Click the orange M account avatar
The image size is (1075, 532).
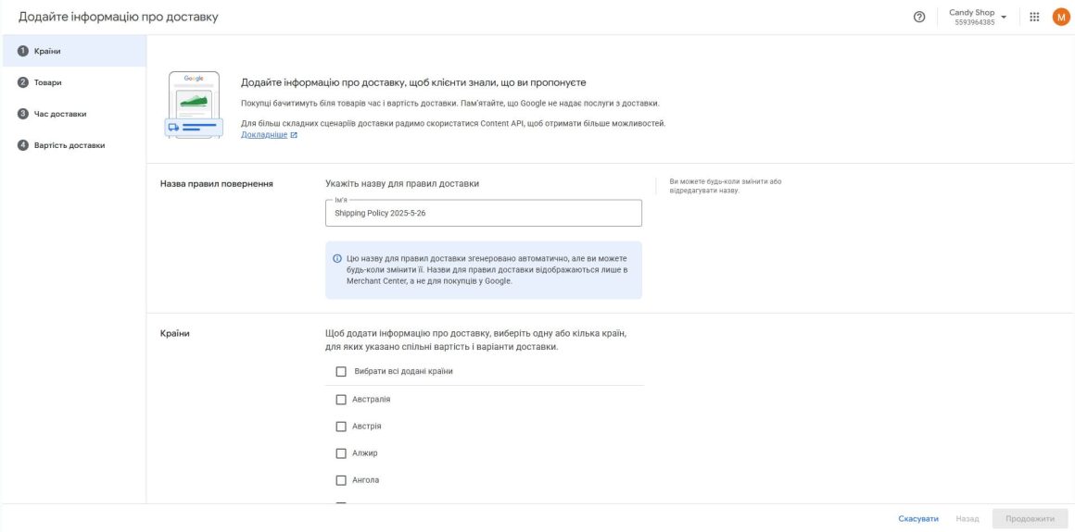(1060, 18)
